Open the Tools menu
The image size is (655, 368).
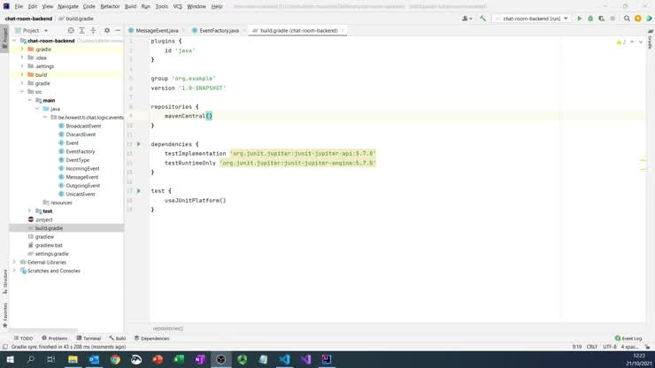click(161, 6)
